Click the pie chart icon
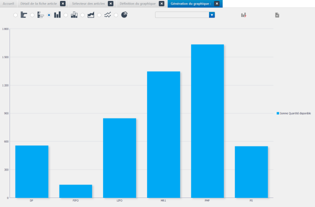The height and width of the screenshot is (207, 315). click(x=124, y=15)
